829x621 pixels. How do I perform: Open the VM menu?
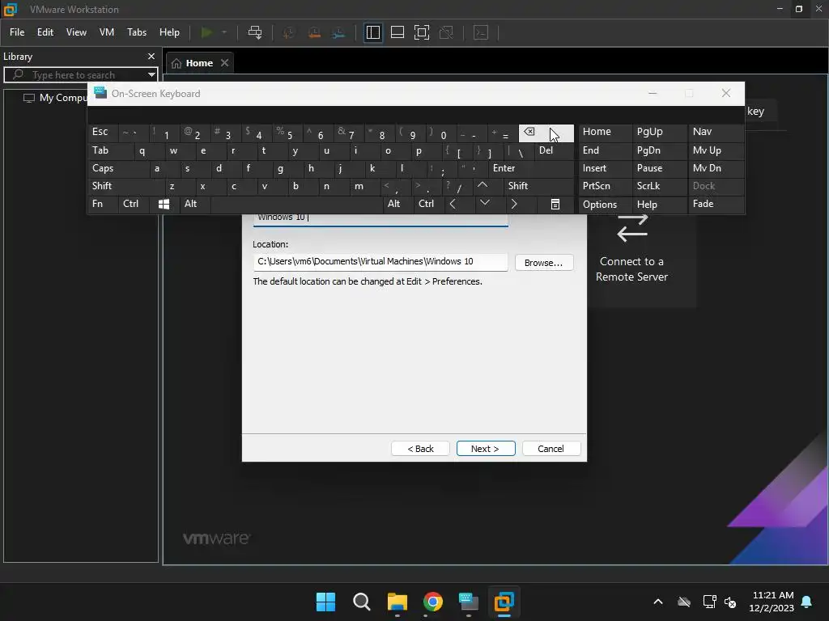pyautogui.click(x=106, y=32)
